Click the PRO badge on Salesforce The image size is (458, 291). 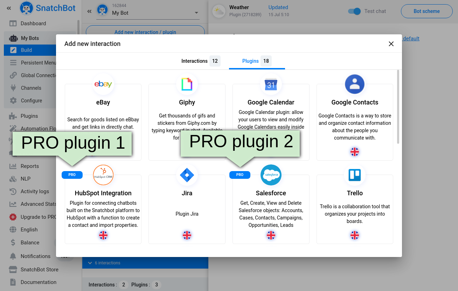click(x=240, y=175)
